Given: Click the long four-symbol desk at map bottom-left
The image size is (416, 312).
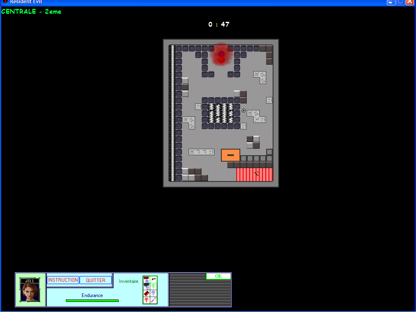Looking at the screenshot, I should point(202,152).
